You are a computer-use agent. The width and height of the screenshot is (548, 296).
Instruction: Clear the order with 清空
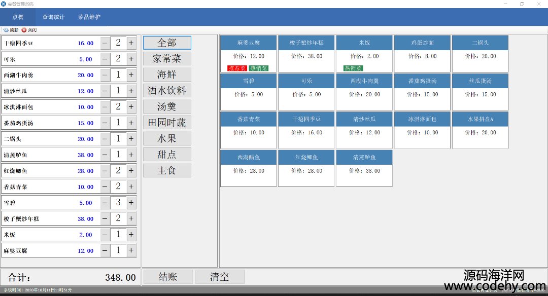pyautogui.click(x=220, y=277)
